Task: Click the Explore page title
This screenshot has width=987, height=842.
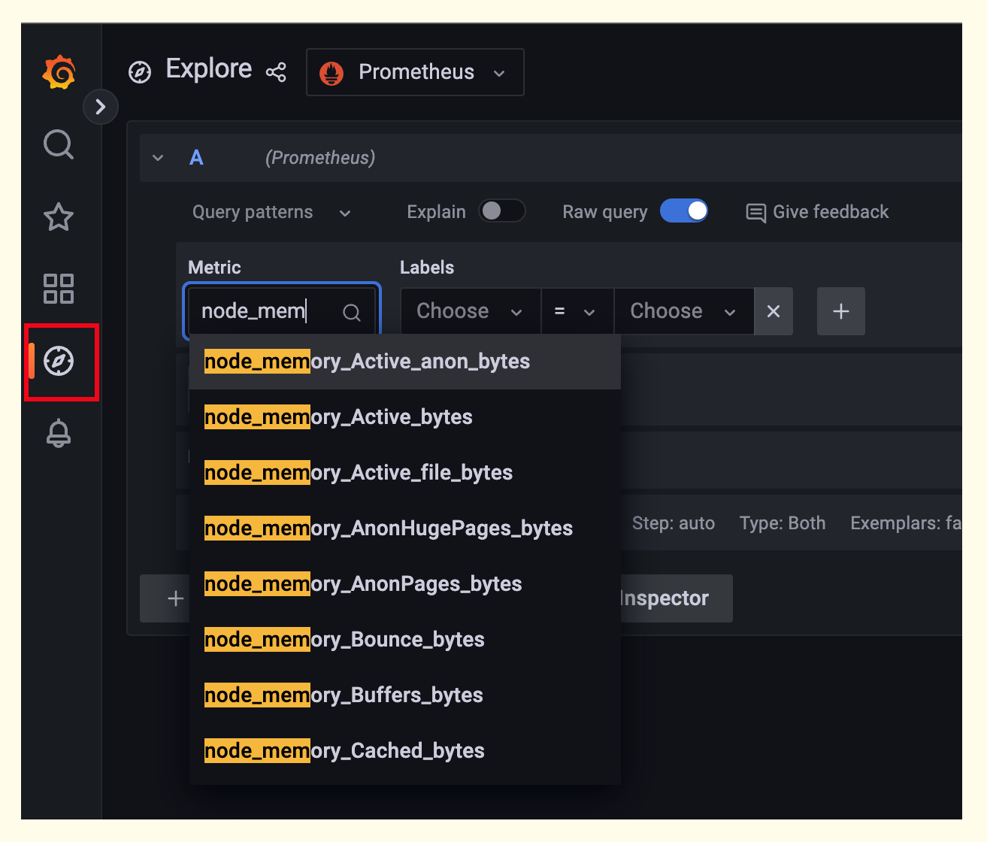Action: pos(209,69)
